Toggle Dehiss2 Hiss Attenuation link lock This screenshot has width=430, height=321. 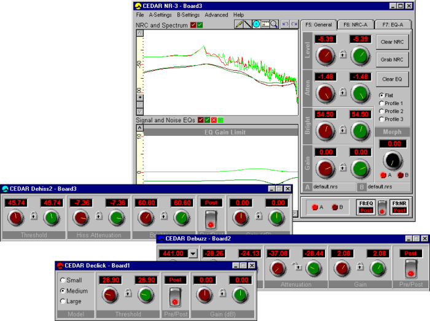[99, 216]
